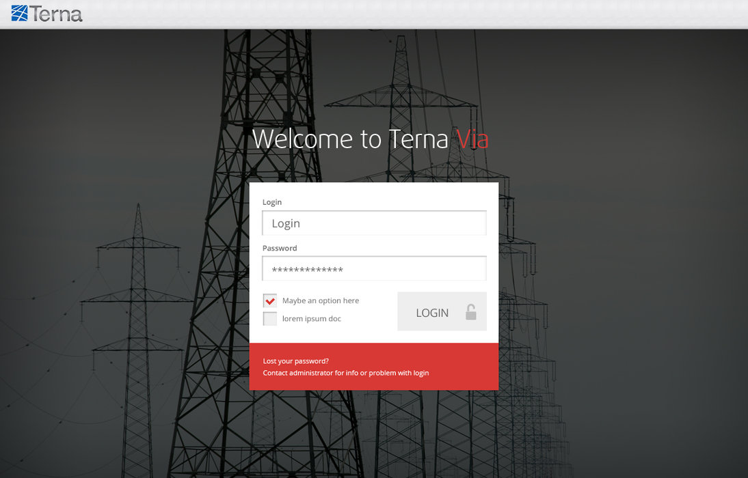Click the Terna logo emblem icon
Image resolution: width=748 pixels, height=478 pixels.
click(20, 13)
